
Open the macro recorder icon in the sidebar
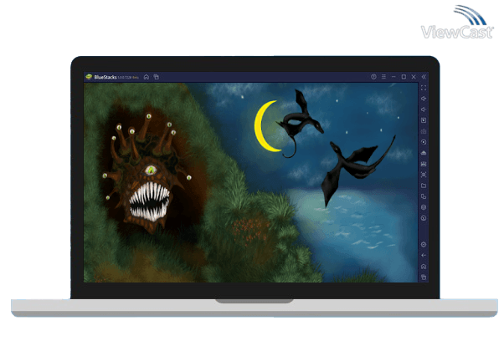coord(424,164)
